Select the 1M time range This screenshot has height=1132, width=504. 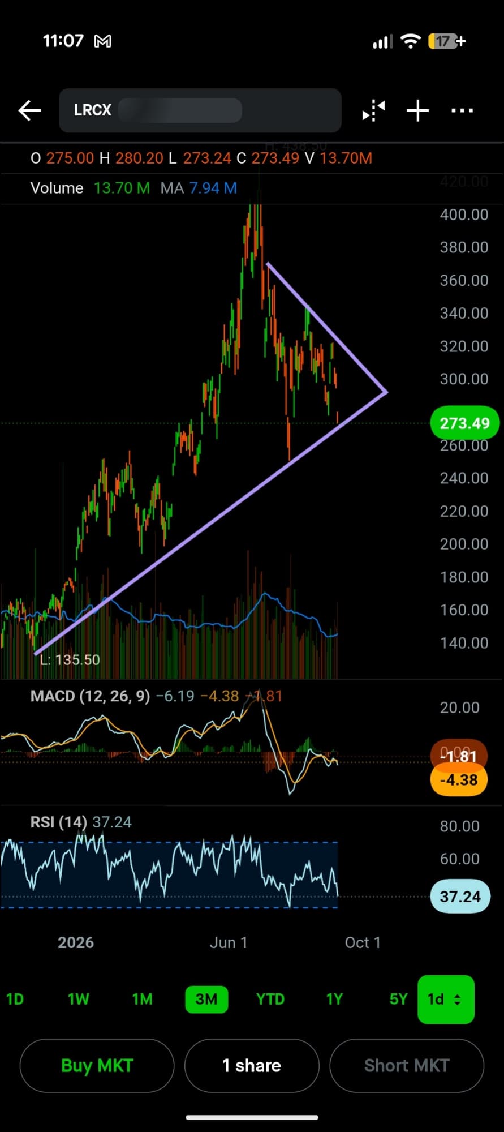tap(143, 999)
